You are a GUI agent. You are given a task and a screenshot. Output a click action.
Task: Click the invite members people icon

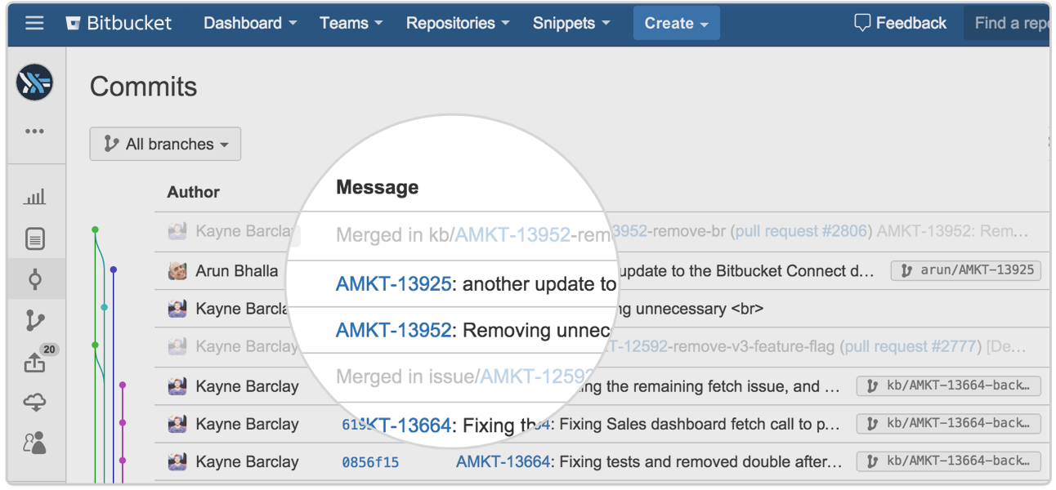[36, 441]
